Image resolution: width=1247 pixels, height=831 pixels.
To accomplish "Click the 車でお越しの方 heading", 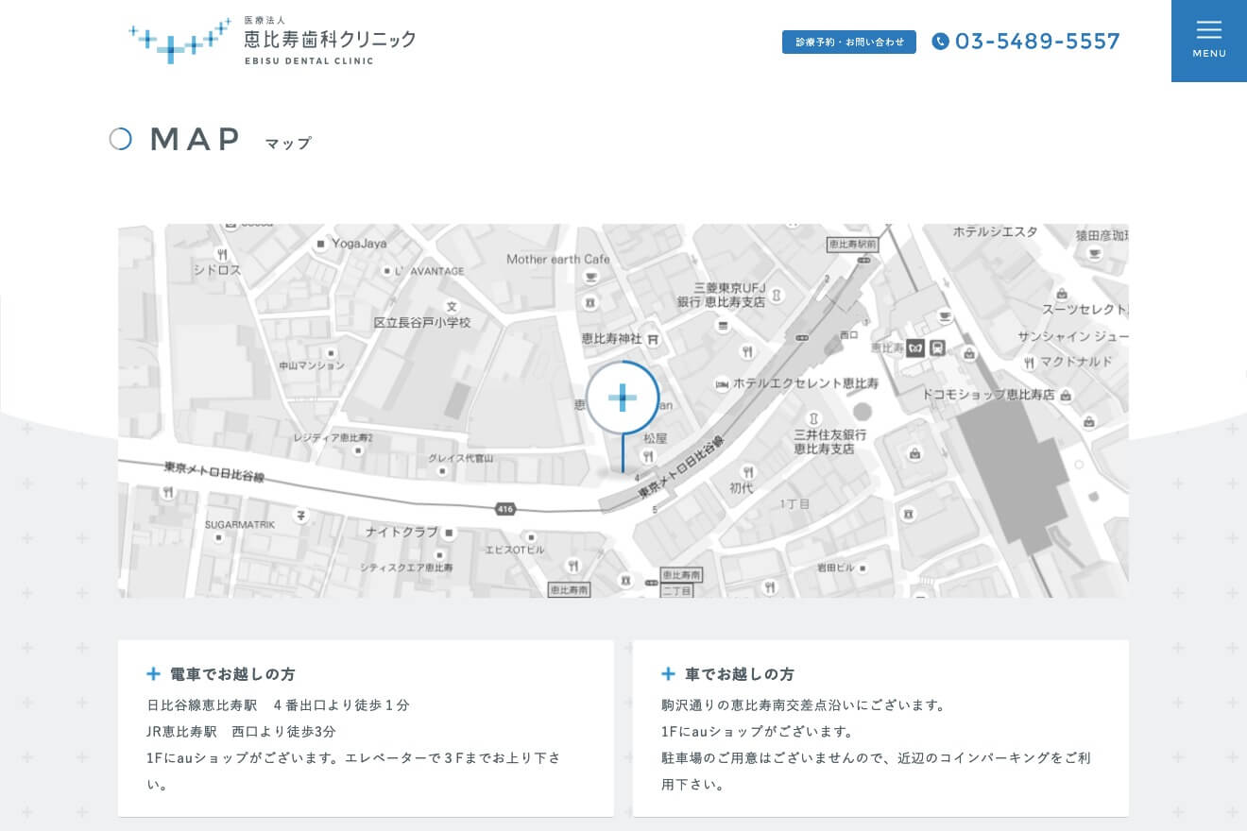I will coord(740,674).
